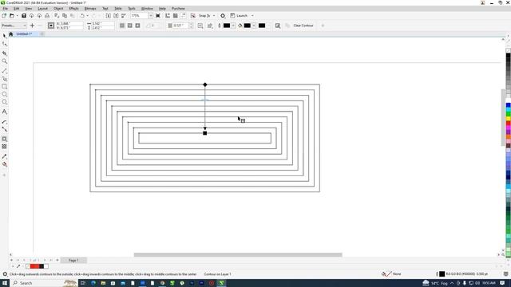Select the Pick tool in toolbox
This screenshot has height=287, width=511.
click(4, 35)
